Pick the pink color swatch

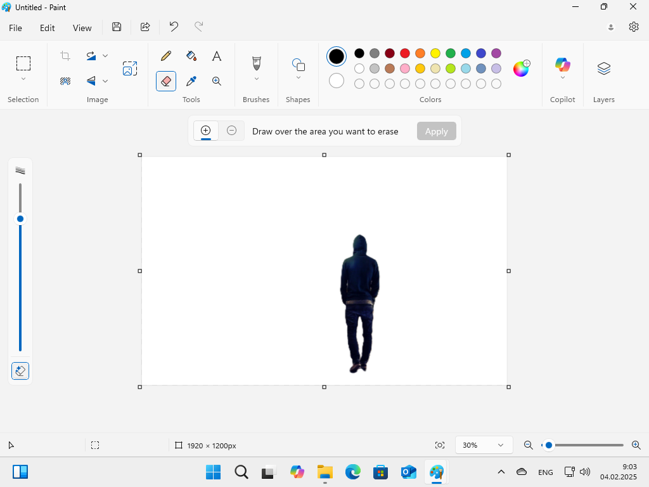pyautogui.click(x=405, y=68)
